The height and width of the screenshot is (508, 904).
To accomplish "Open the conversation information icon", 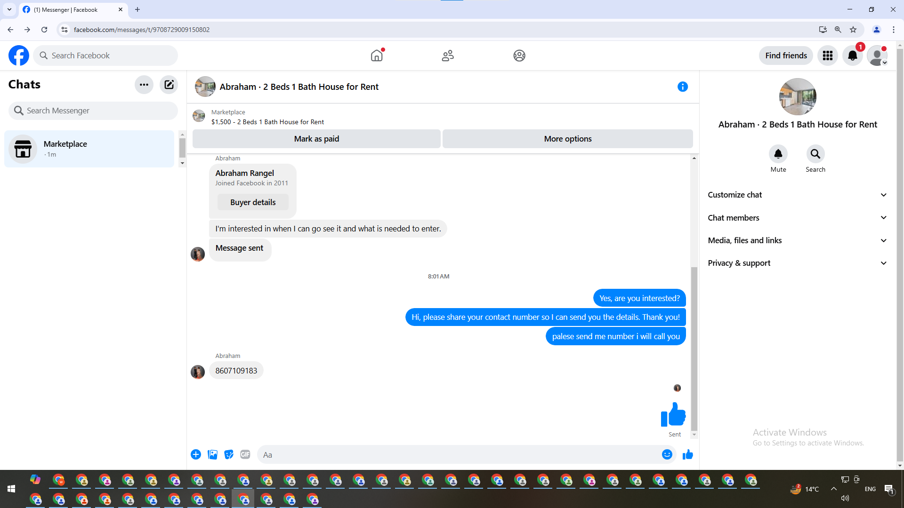I will tap(683, 87).
